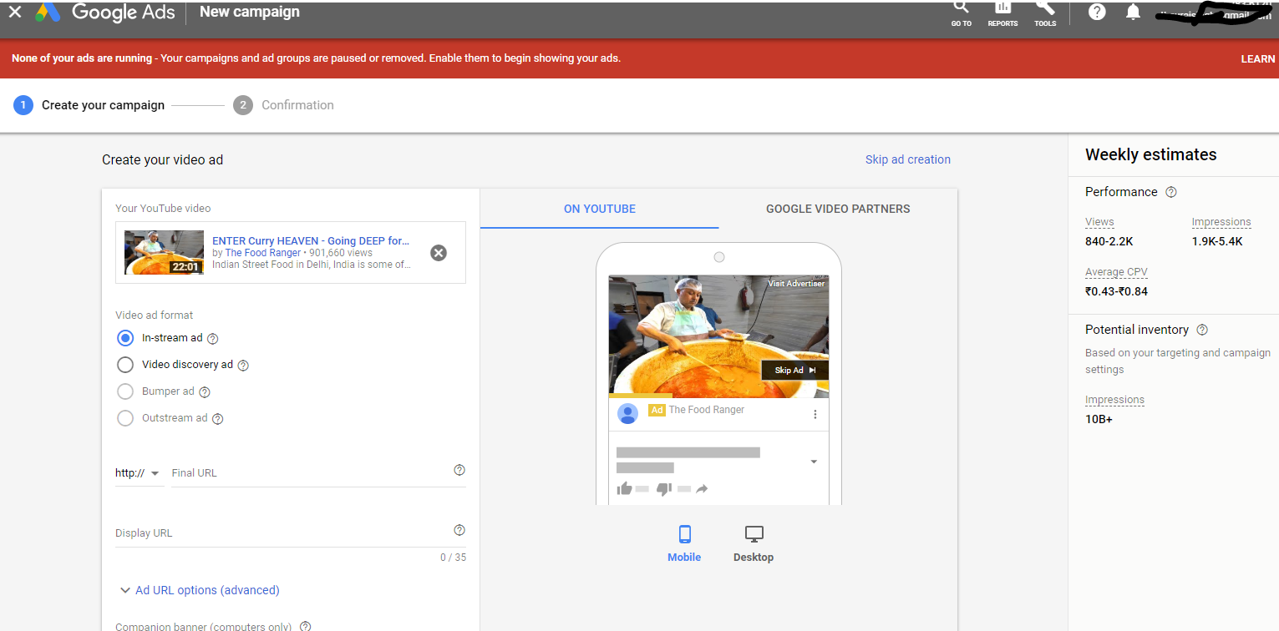Show help for Potential inventory
Viewport: 1279px width, 631px height.
pos(1202,330)
